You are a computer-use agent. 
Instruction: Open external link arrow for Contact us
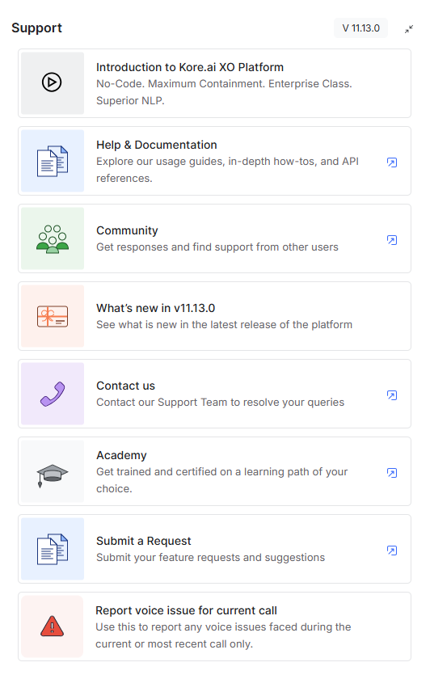(392, 395)
